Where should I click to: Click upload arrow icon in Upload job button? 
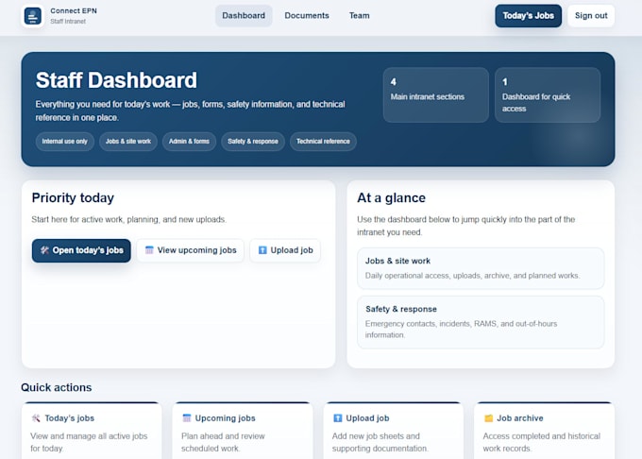(x=262, y=250)
